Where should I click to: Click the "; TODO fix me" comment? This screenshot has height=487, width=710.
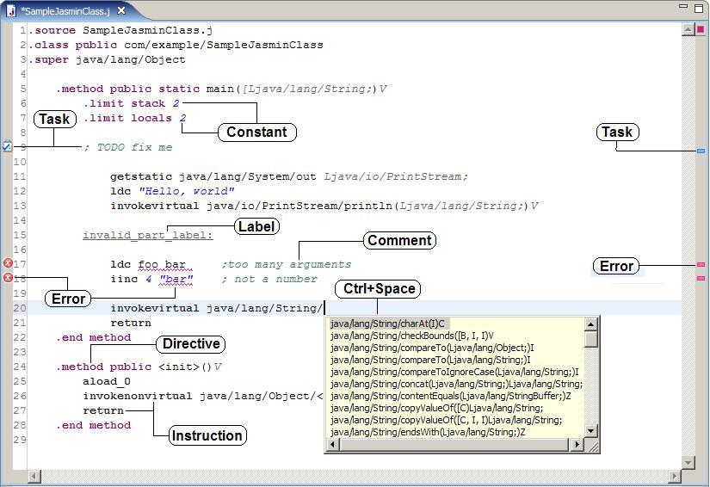coord(127,147)
